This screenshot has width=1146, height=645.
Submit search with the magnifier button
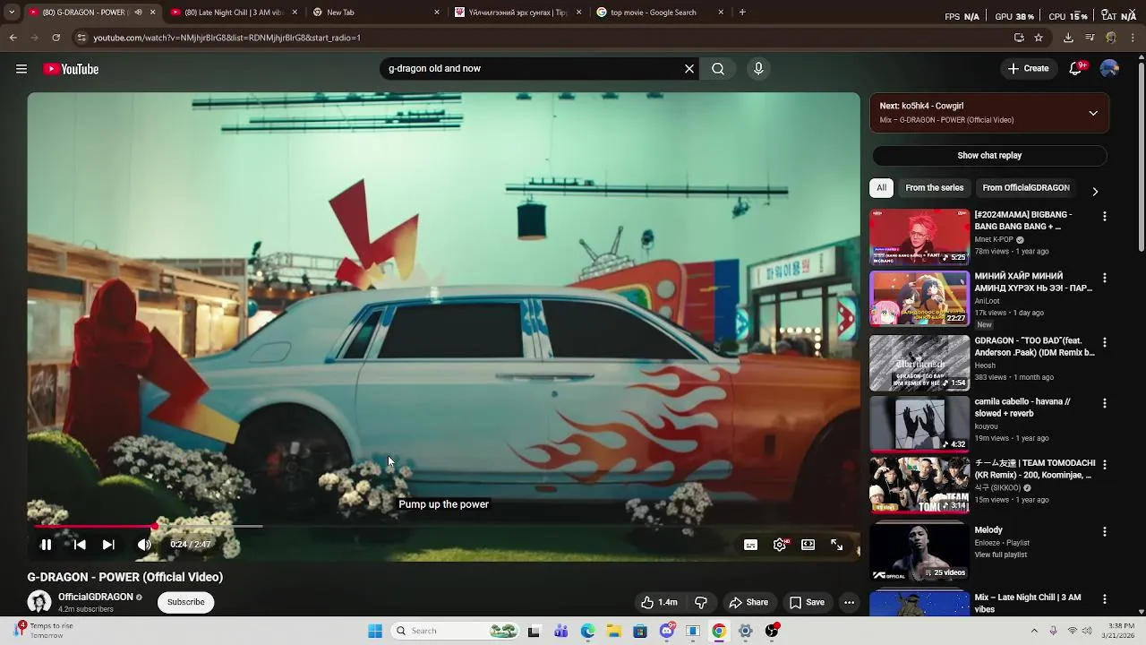[718, 69]
